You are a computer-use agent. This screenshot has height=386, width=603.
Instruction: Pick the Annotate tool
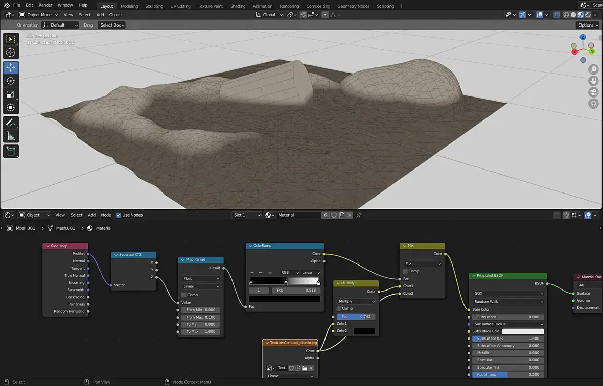[x=11, y=123]
